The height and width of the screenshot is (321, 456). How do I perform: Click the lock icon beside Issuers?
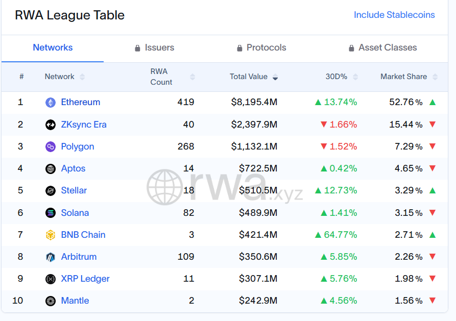tap(137, 48)
